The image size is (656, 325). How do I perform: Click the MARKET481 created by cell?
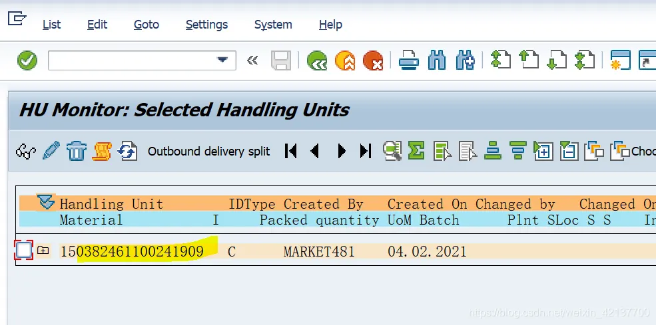319,251
